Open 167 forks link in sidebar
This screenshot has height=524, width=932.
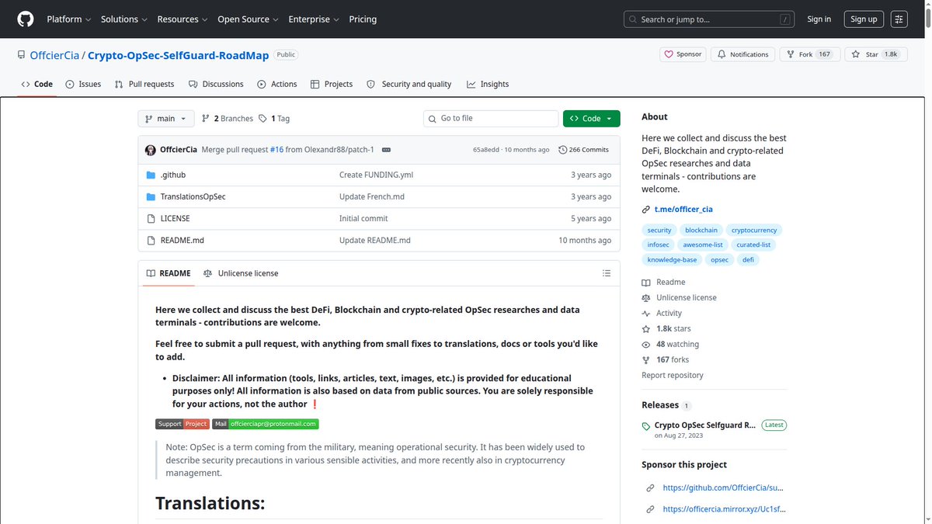pyautogui.click(x=666, y=360)
